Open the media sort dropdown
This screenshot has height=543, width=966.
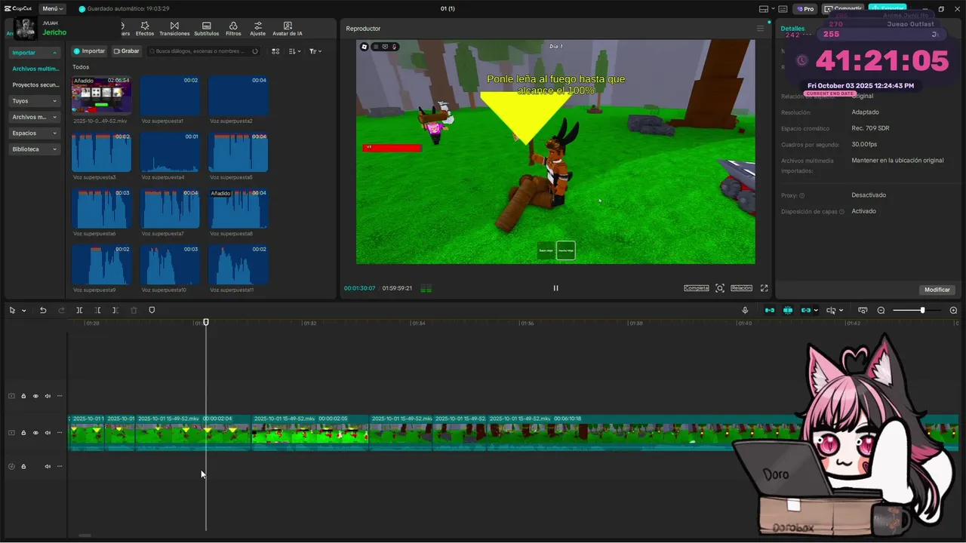pyautogui.click(x=295, y=51)
